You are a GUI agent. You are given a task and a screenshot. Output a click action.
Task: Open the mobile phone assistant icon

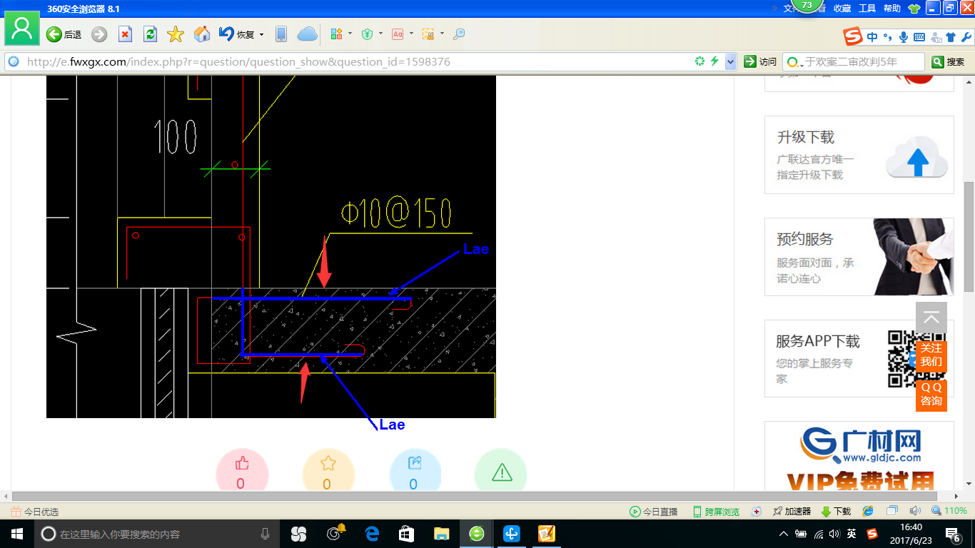click(281, 34)
